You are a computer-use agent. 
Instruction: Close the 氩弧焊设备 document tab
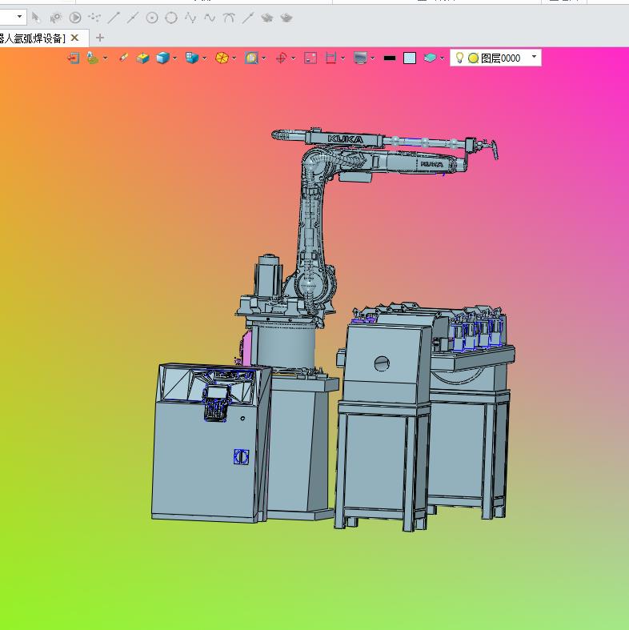tap(75, 38)
